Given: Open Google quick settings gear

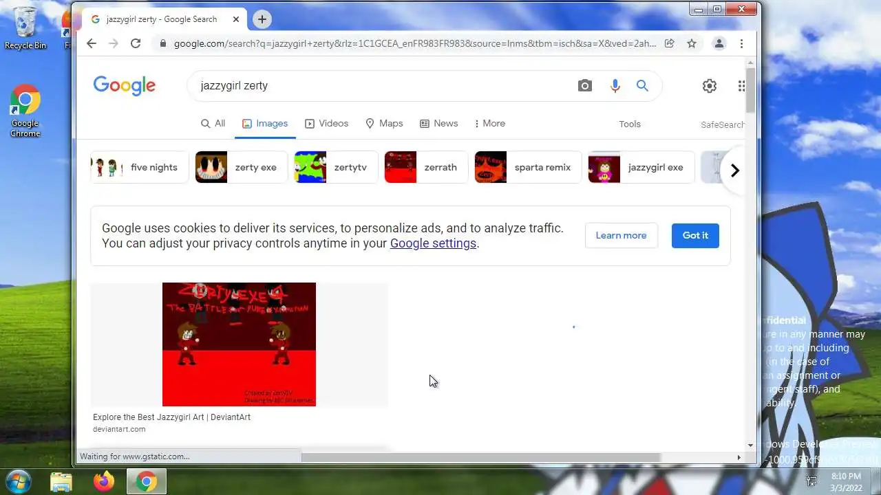Looking at the screenshot, I should tap(710, 86).
